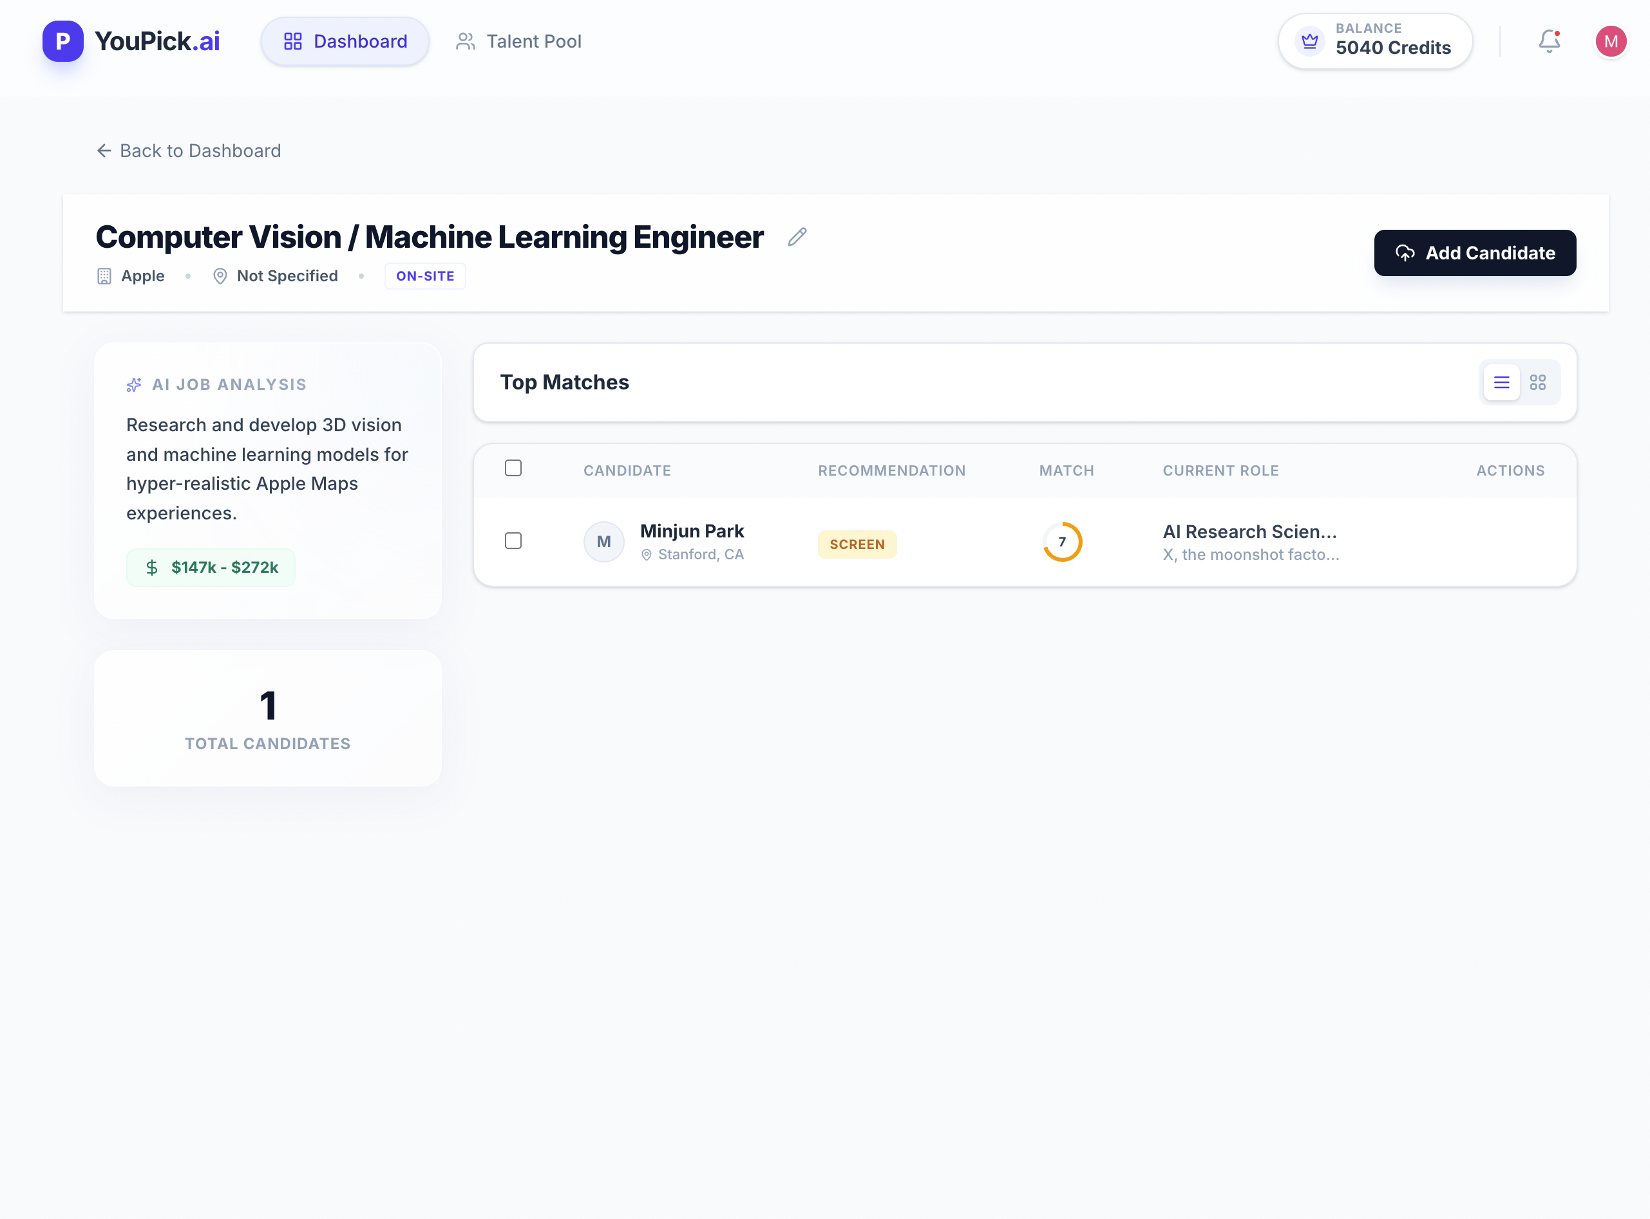Select the checkbox for Minjun Park's row
This screenshot has width=1650, height=1219.
pos(513,541)
